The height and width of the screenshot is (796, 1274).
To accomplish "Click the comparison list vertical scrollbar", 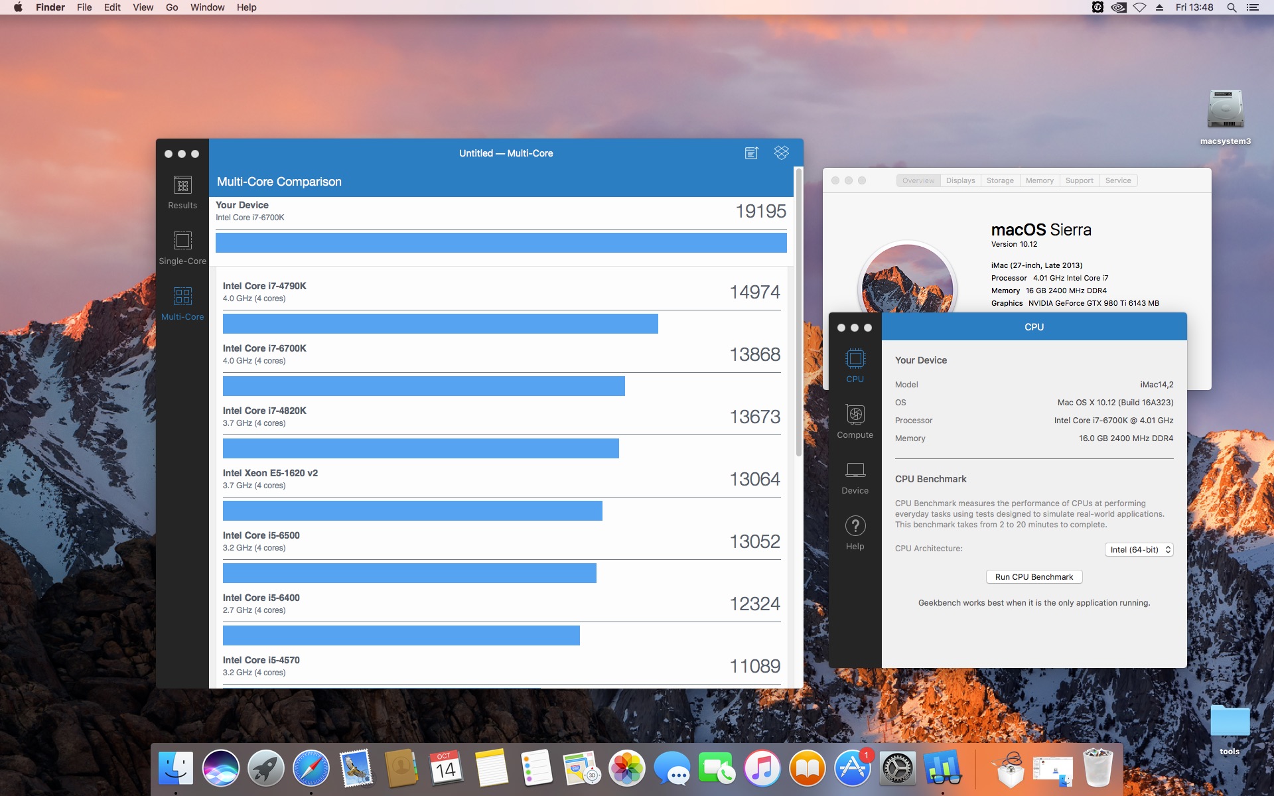I will (798, 312).
